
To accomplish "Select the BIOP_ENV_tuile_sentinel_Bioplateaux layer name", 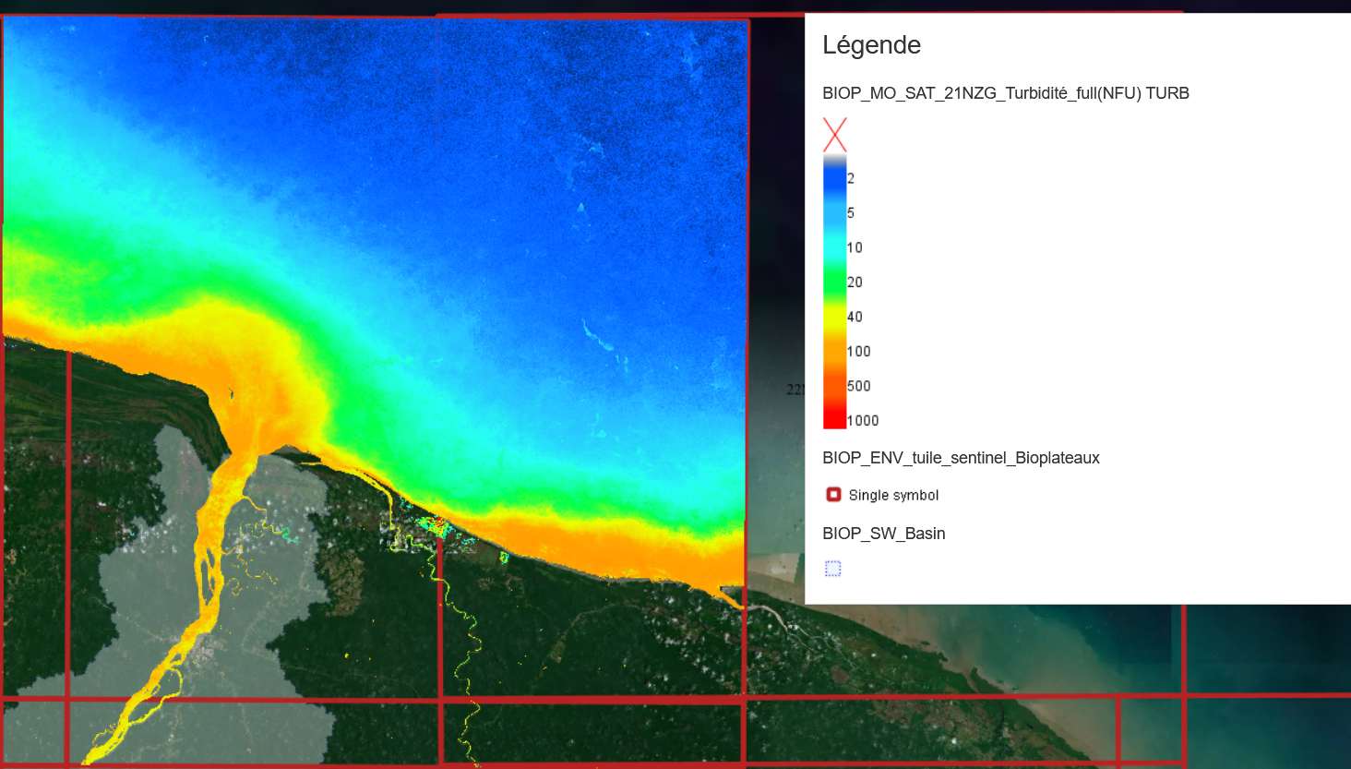I will click(961, 458).
